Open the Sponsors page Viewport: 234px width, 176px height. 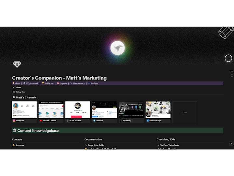tap(20, 145)
